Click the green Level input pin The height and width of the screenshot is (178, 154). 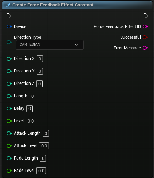(9, 121)
